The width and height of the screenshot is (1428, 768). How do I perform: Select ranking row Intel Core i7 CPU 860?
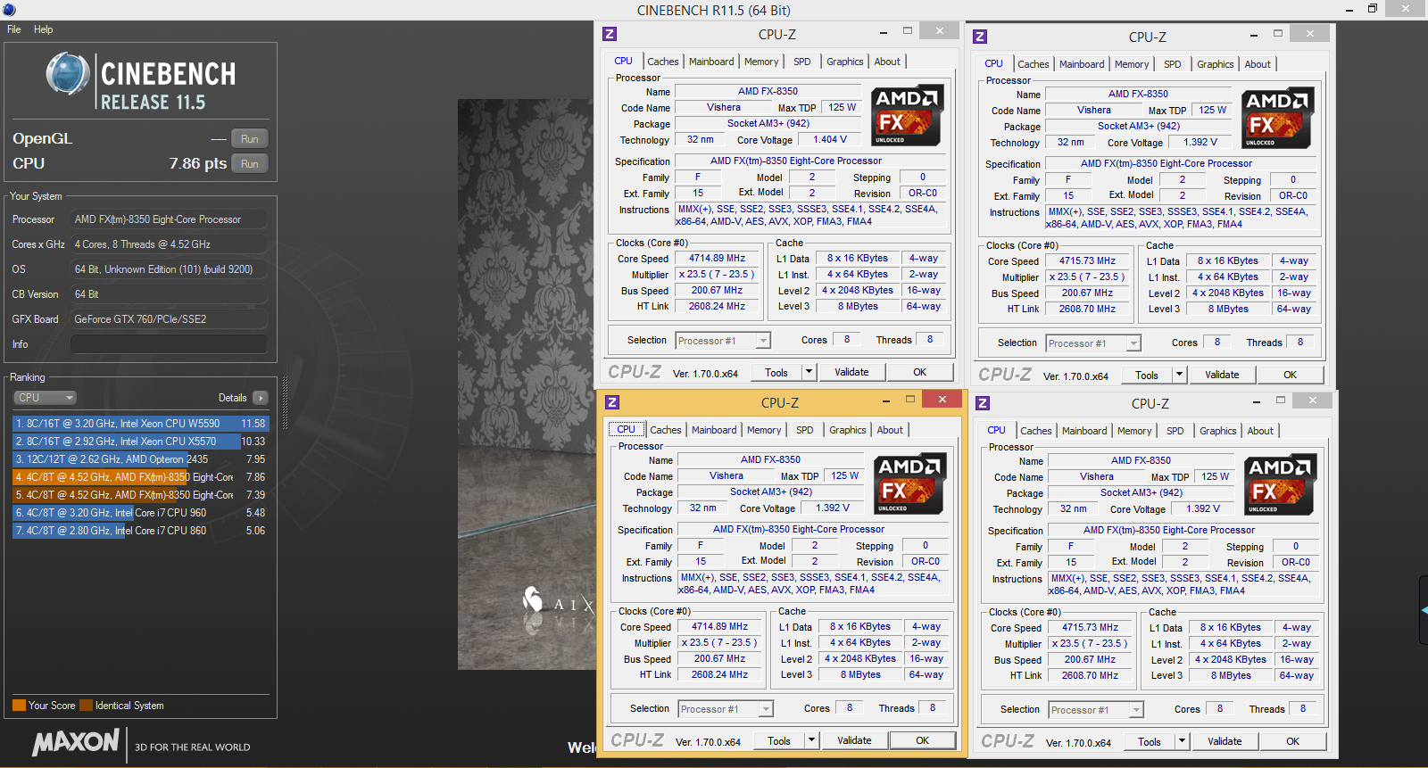tap(140, 531)
